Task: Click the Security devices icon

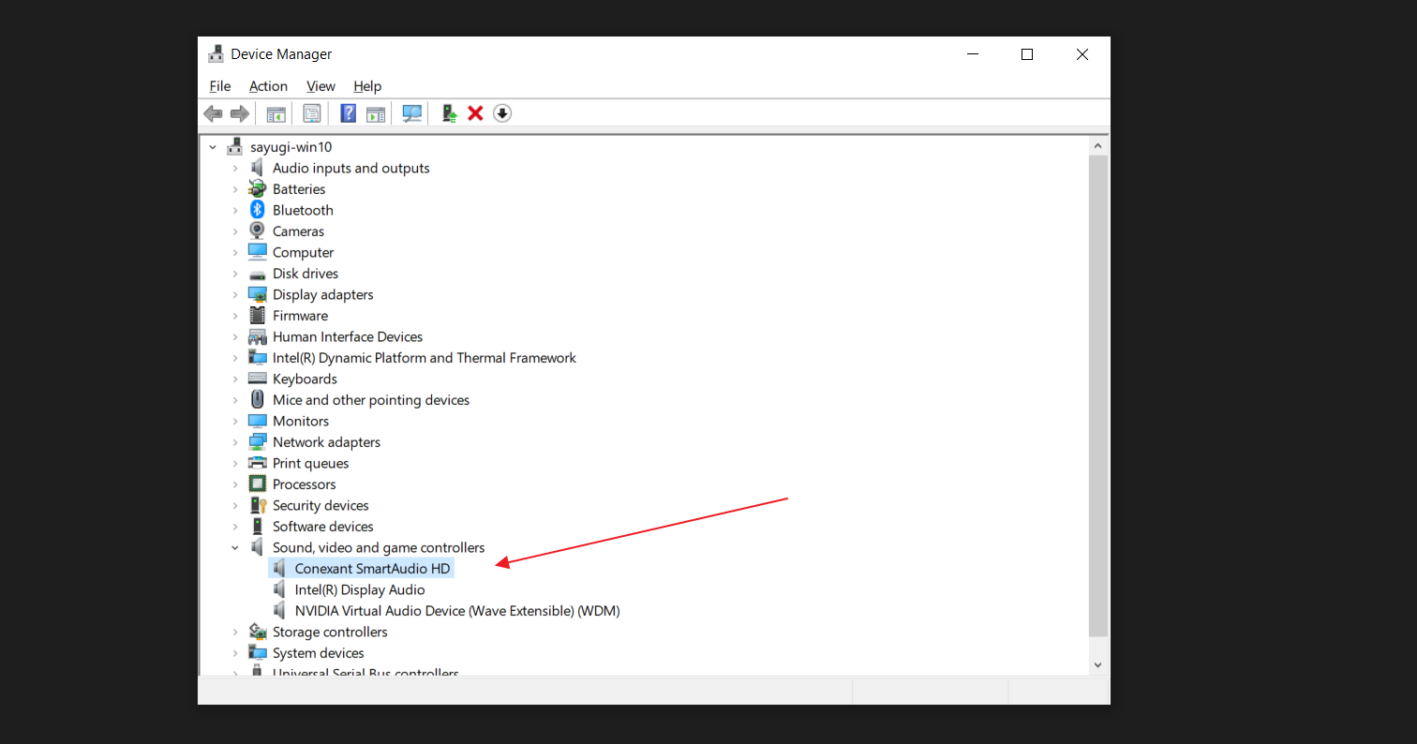Action: pyautogui.click(x=257, y=505)
